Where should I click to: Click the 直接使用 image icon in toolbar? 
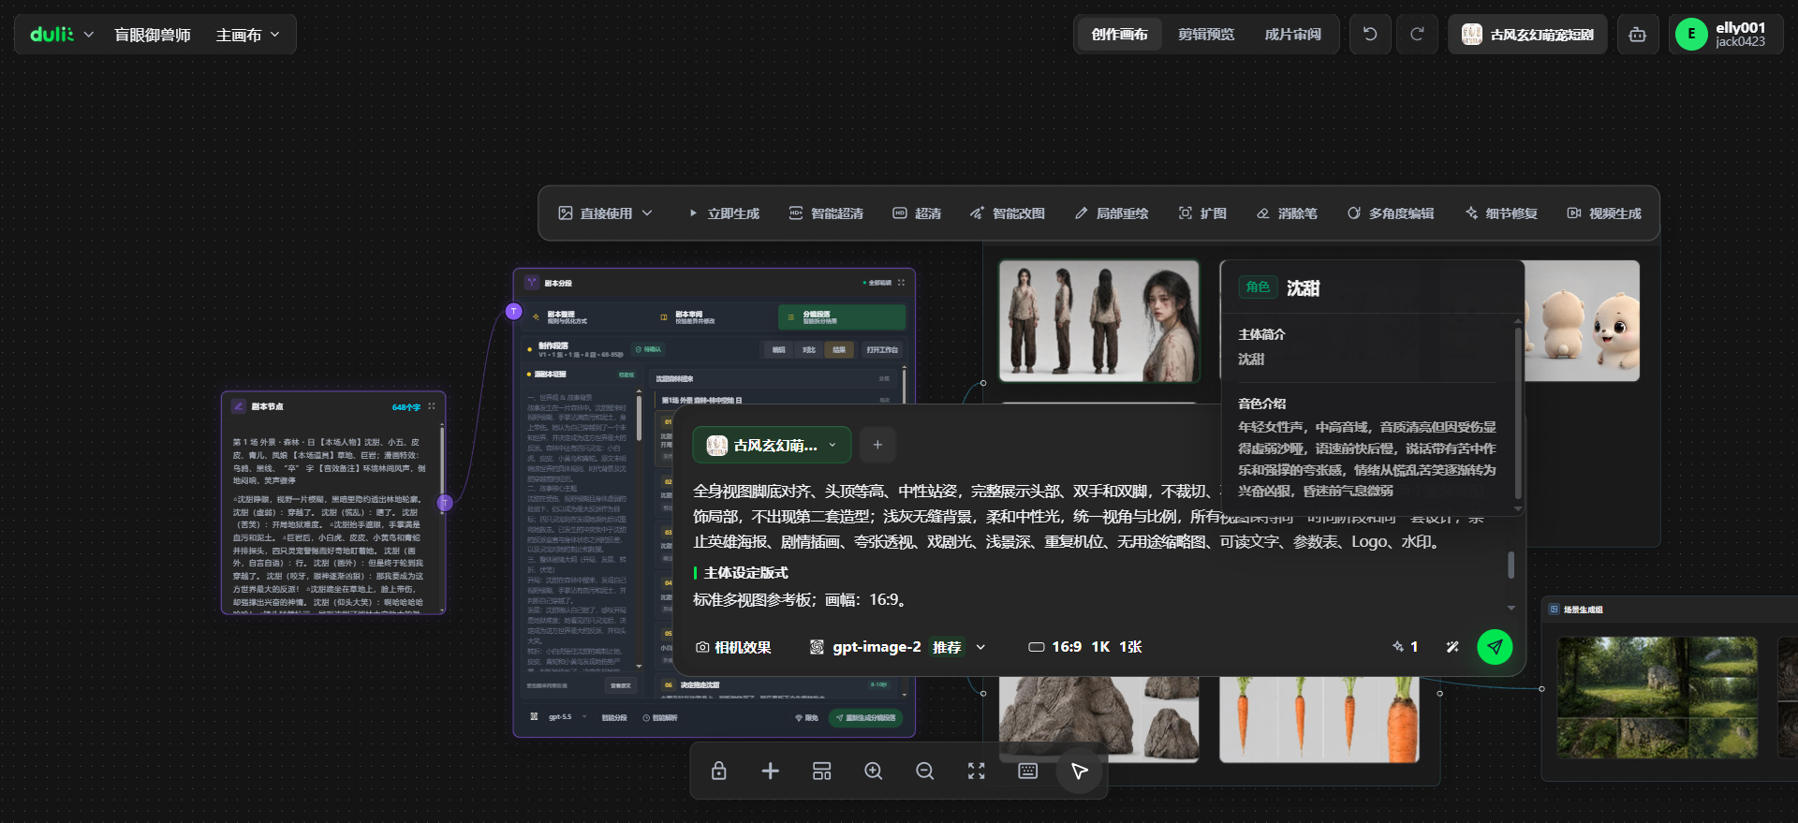(x=566, y=213)
